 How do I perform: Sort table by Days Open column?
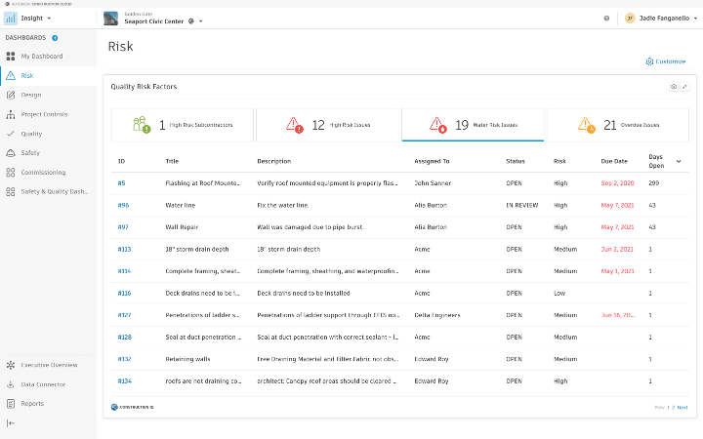click(679, 160)
